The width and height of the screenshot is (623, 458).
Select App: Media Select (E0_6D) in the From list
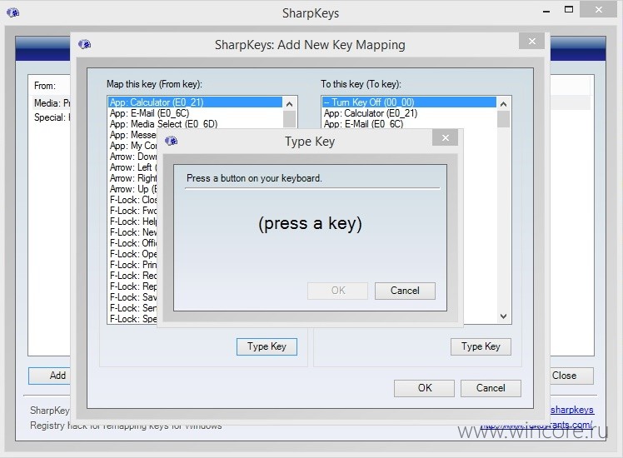point(195,124)
